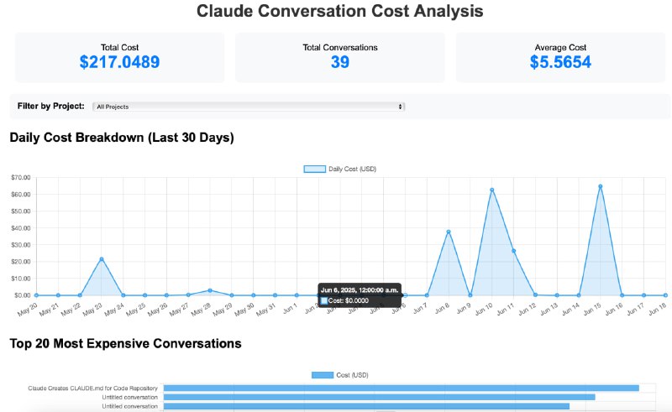This screenshot has height=412, width=672.
Task: Click the dropdown arrows beside All Projects
Action: 401,107
